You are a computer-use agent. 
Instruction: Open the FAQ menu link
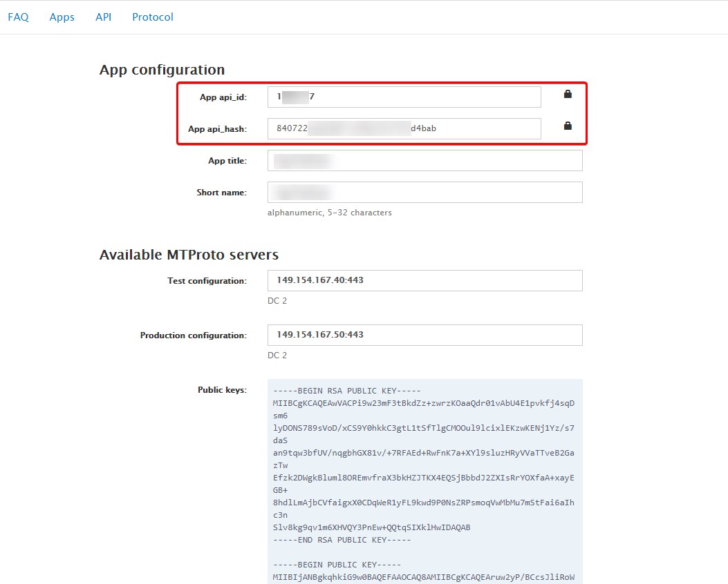[x=18, y=17]
